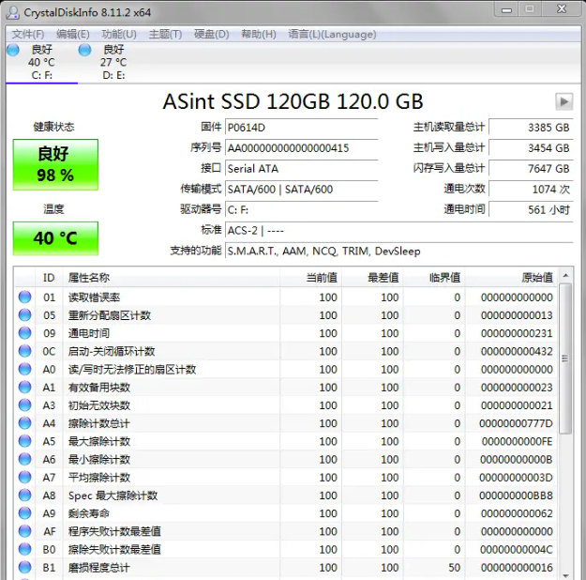Select the D: E: disk status orb

[x=85, y=49]
